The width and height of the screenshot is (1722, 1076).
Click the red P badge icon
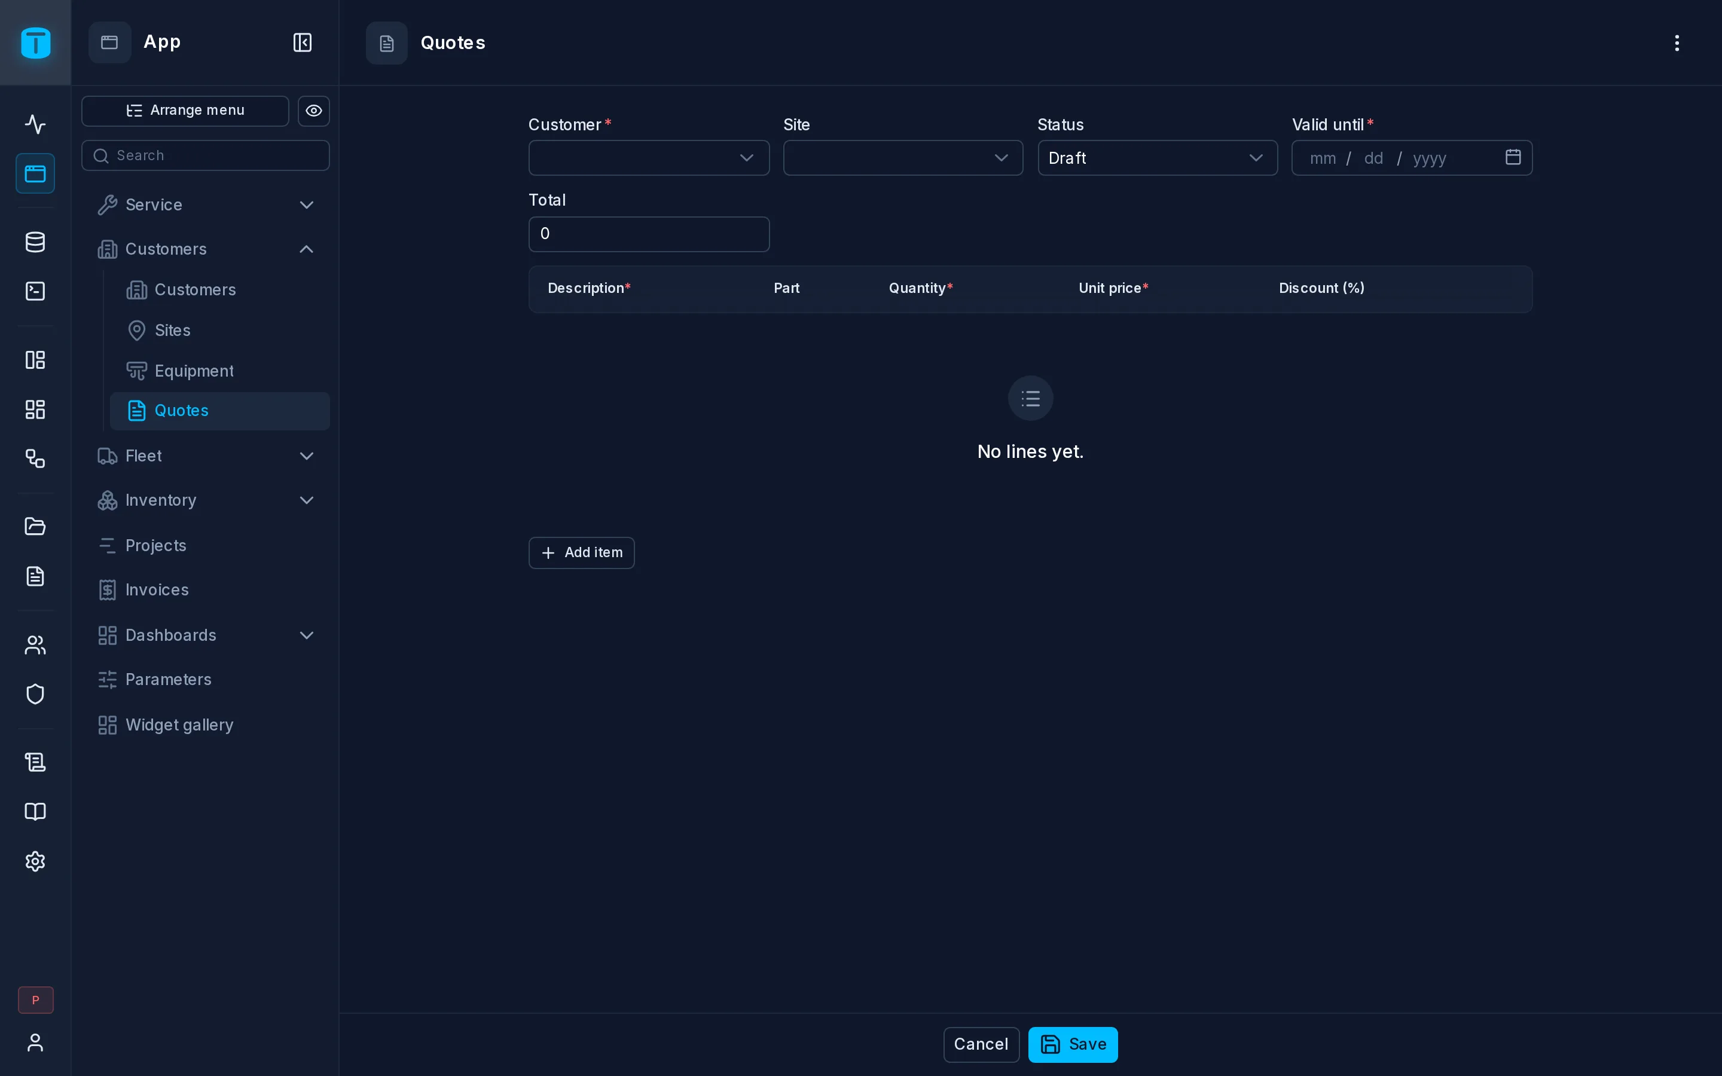click(36, 1000)
